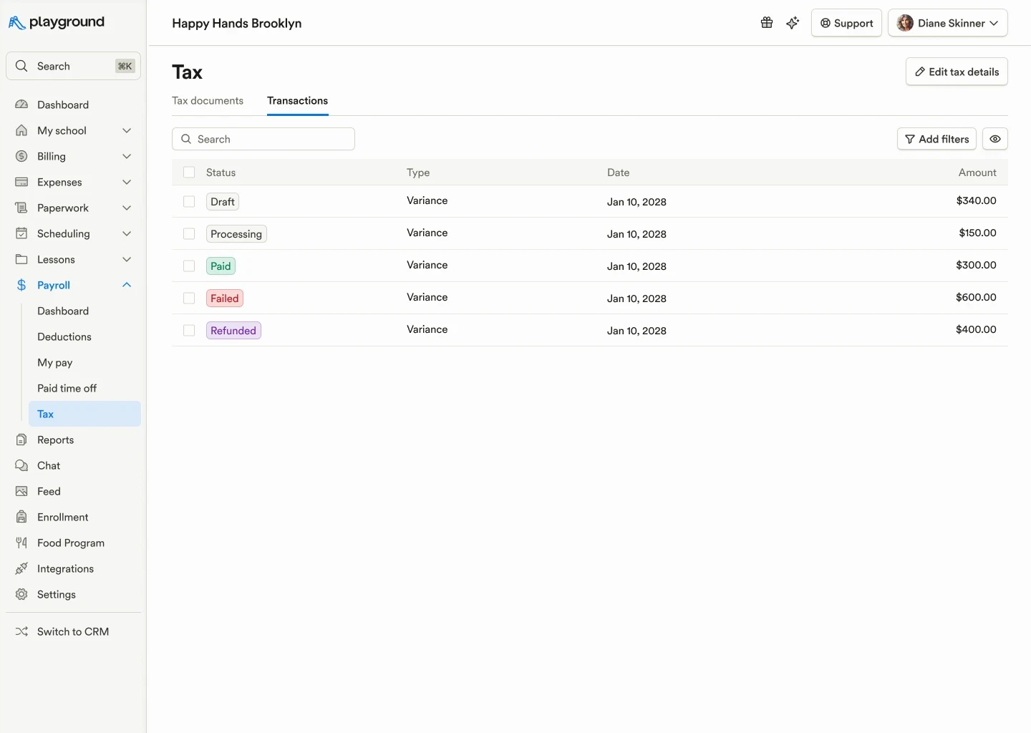Open Payroll Dashboard submenu item
This screenshot has width=1031, height=733.
click(x=63, y=311)
